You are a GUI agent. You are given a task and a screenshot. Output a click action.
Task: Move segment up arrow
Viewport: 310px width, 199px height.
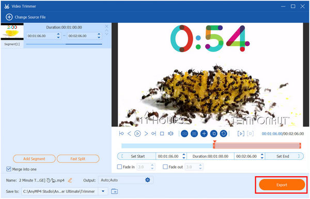coord(106,30)
